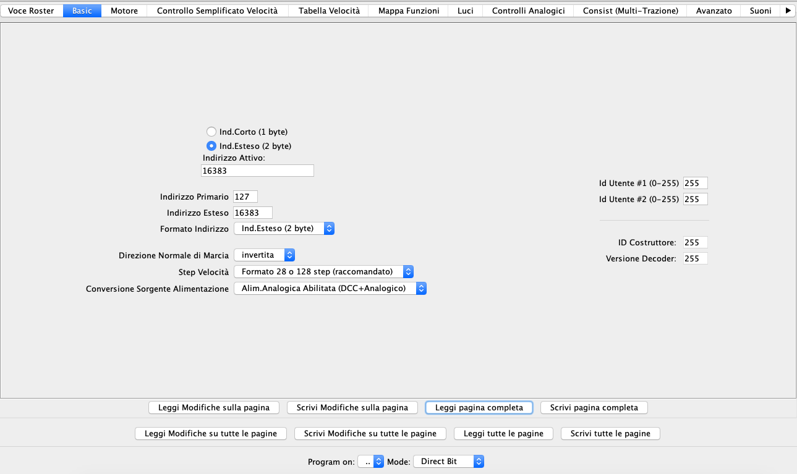
Task: Click the Leggi tutte le pagine button
Action: tap(503, 433)
